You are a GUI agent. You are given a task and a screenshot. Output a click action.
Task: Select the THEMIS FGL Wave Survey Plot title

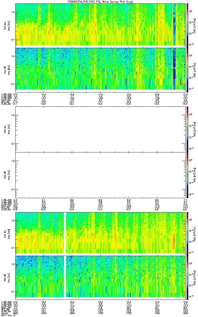100,2
